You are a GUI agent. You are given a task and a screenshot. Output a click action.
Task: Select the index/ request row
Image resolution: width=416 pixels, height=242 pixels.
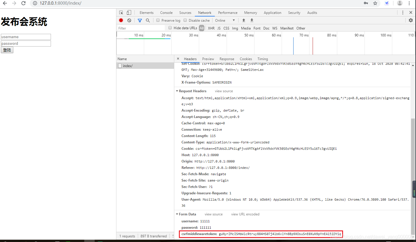pyautogui.click(x=145, y=66)
